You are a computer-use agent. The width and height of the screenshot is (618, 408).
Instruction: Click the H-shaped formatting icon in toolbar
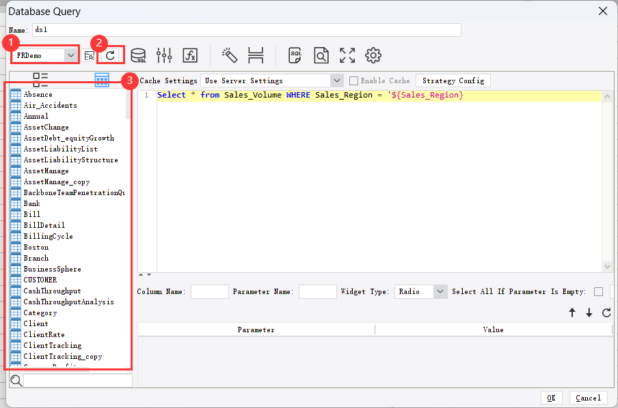[256, 55]
